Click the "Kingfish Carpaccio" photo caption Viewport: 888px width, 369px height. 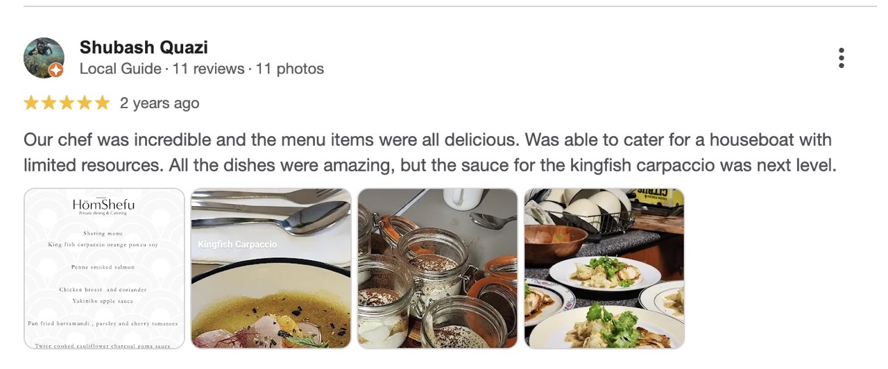click(x=237, y=244)
